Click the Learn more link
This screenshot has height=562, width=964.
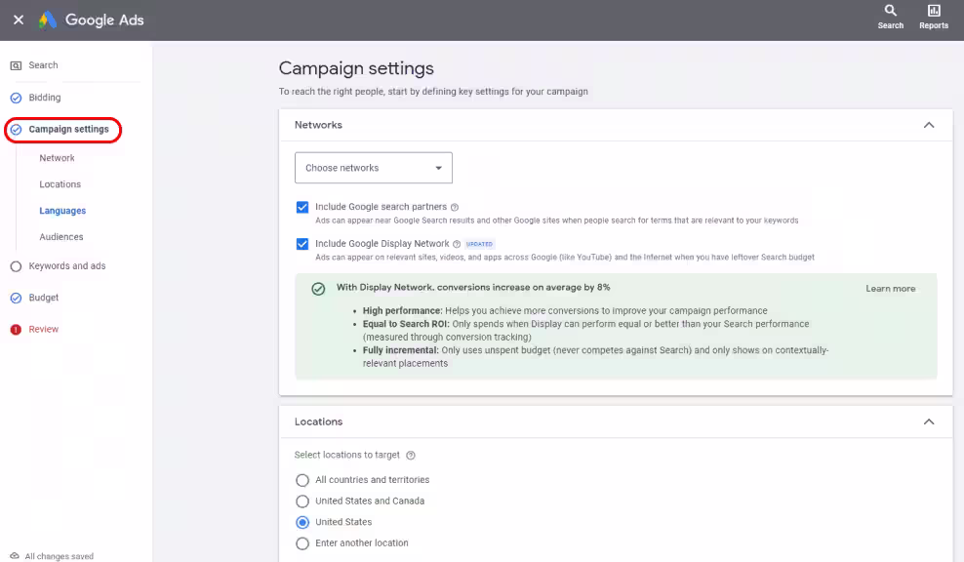[890, 289]
